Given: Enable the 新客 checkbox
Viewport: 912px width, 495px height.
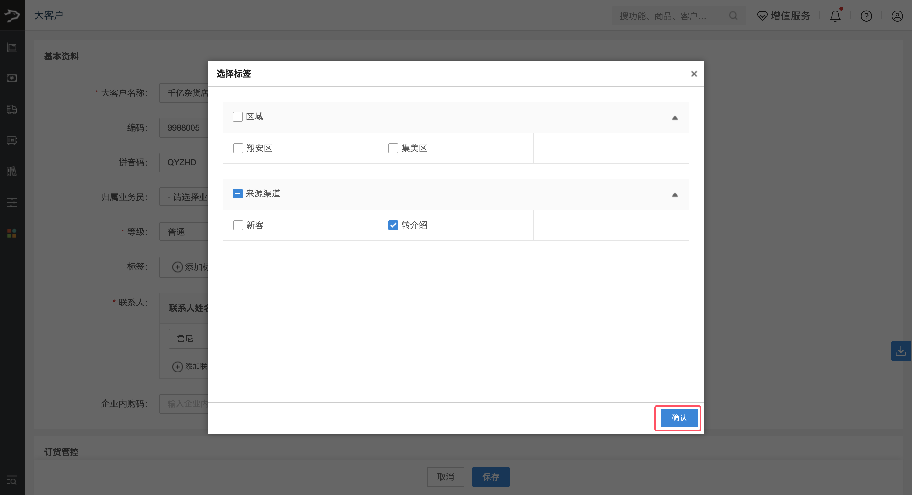Looking at the screenshot, I should tap(238, 225).
